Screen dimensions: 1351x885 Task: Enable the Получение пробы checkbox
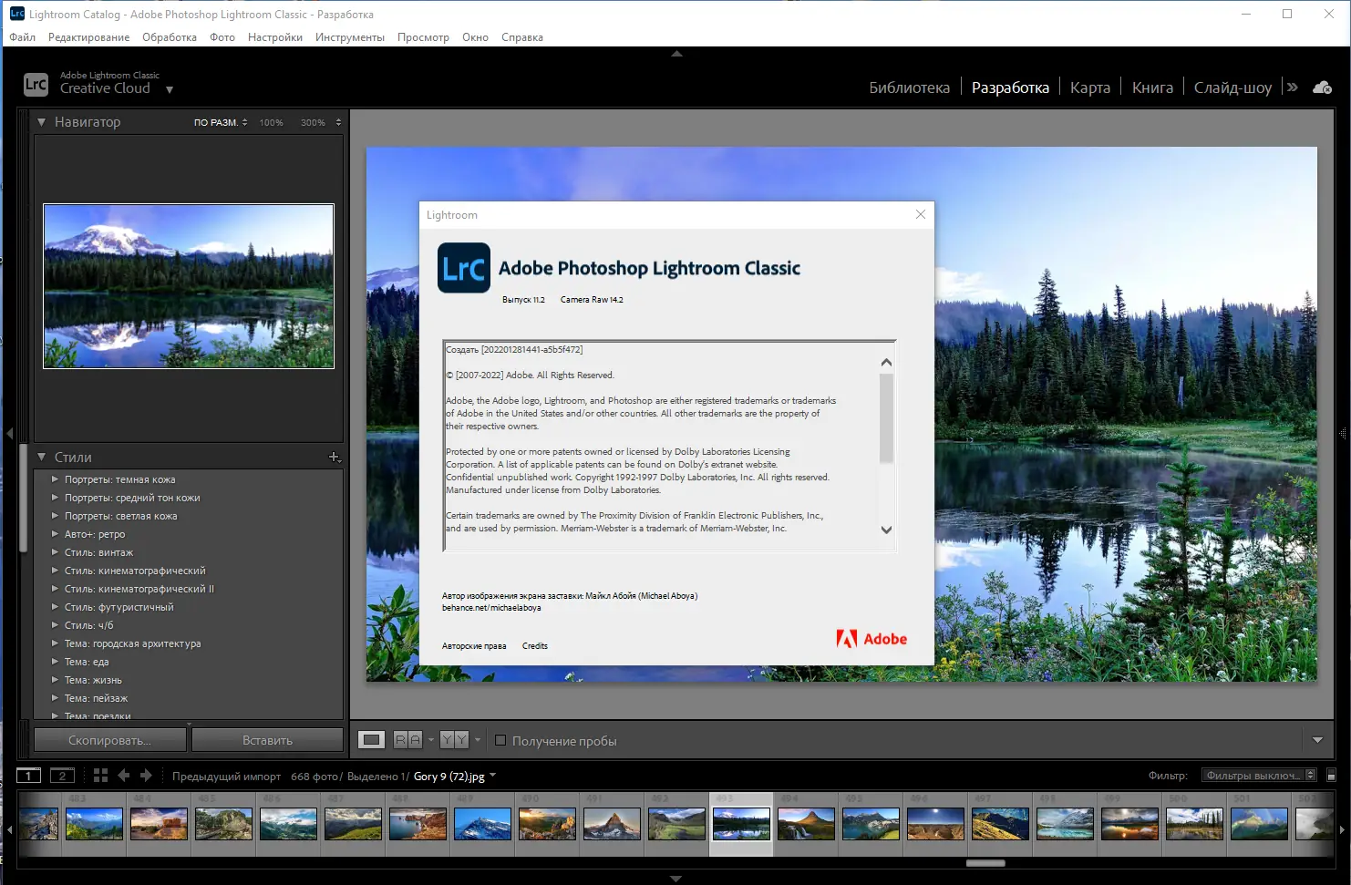[500, 740]
